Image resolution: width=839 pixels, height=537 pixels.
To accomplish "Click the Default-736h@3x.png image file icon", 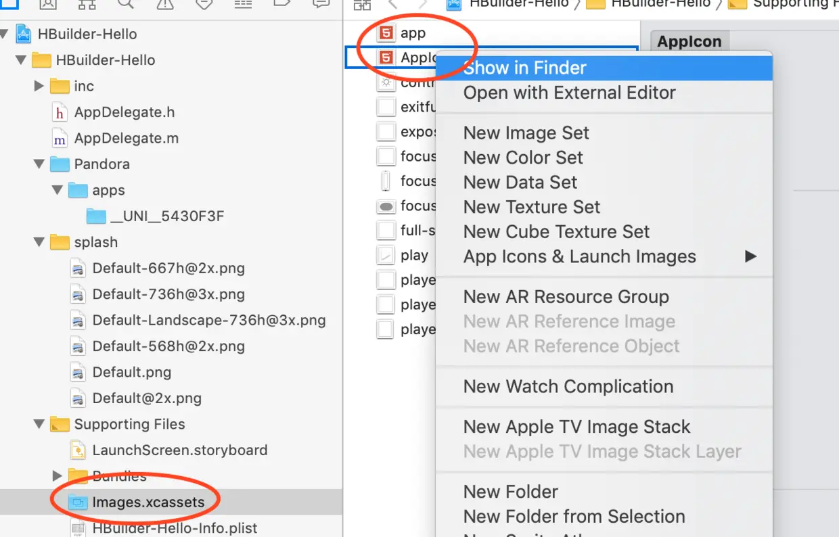I will coord(78,294).
